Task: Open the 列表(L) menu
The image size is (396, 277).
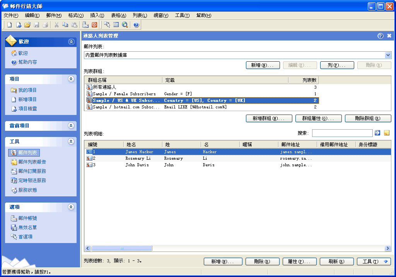Action: click(140, 15)
